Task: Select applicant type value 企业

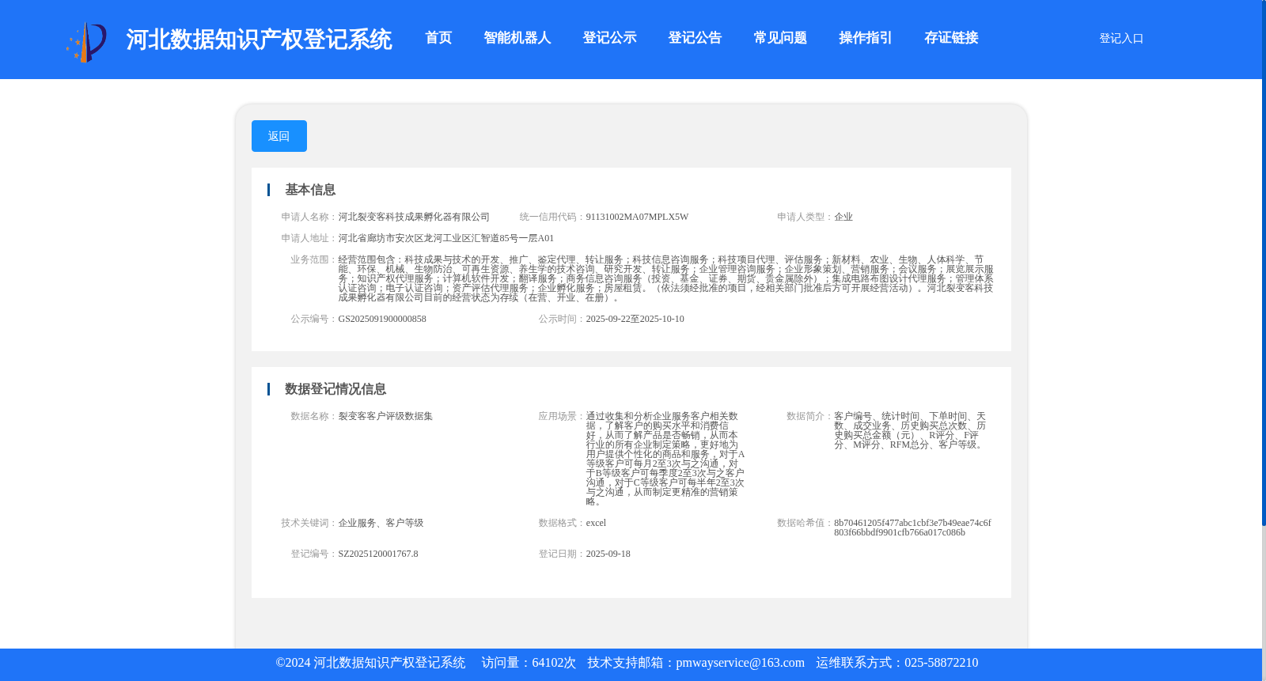Action: 843,217
